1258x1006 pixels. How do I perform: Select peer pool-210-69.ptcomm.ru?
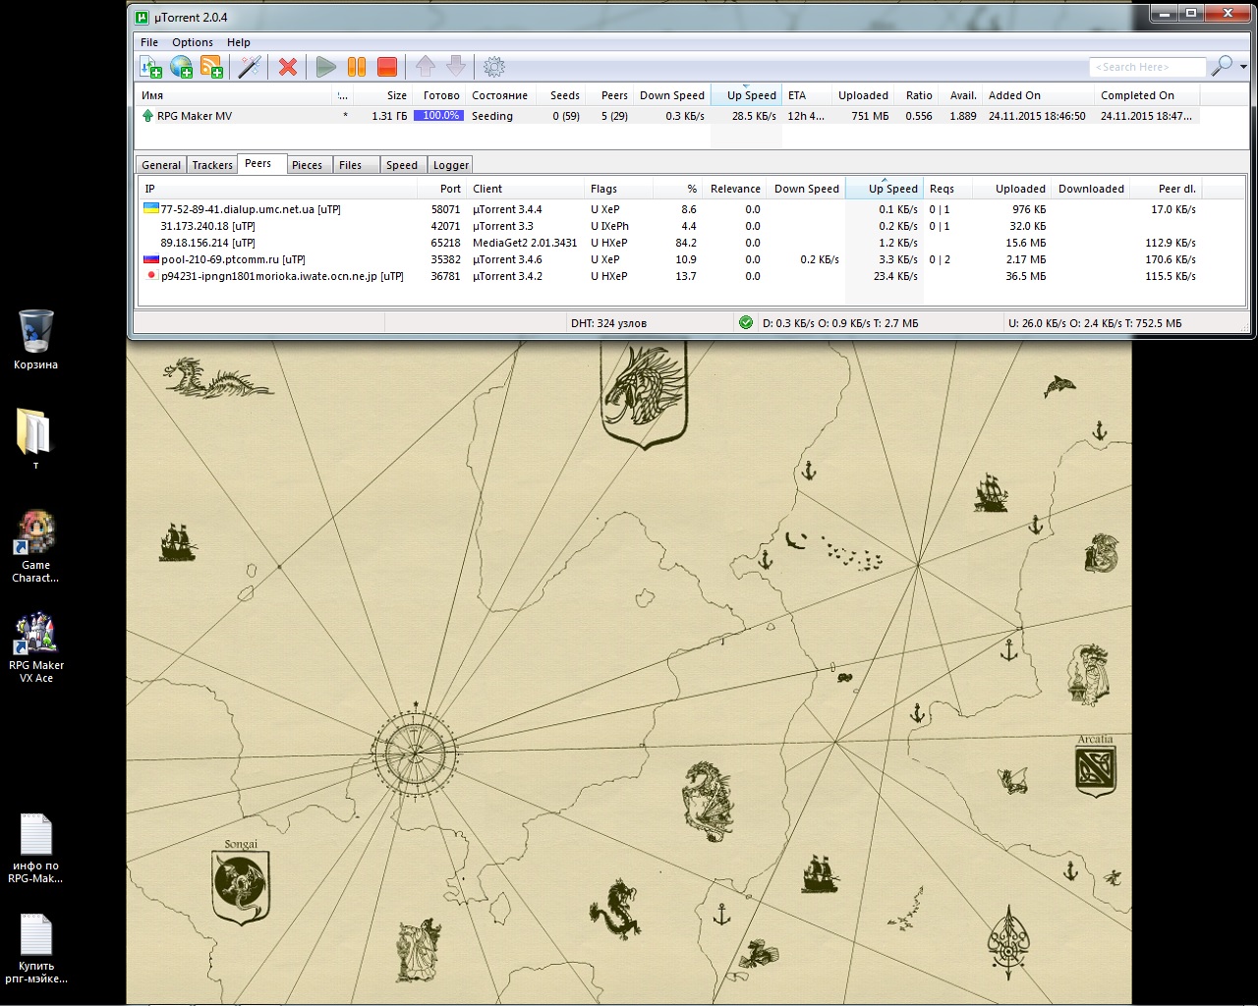(670, 259)
